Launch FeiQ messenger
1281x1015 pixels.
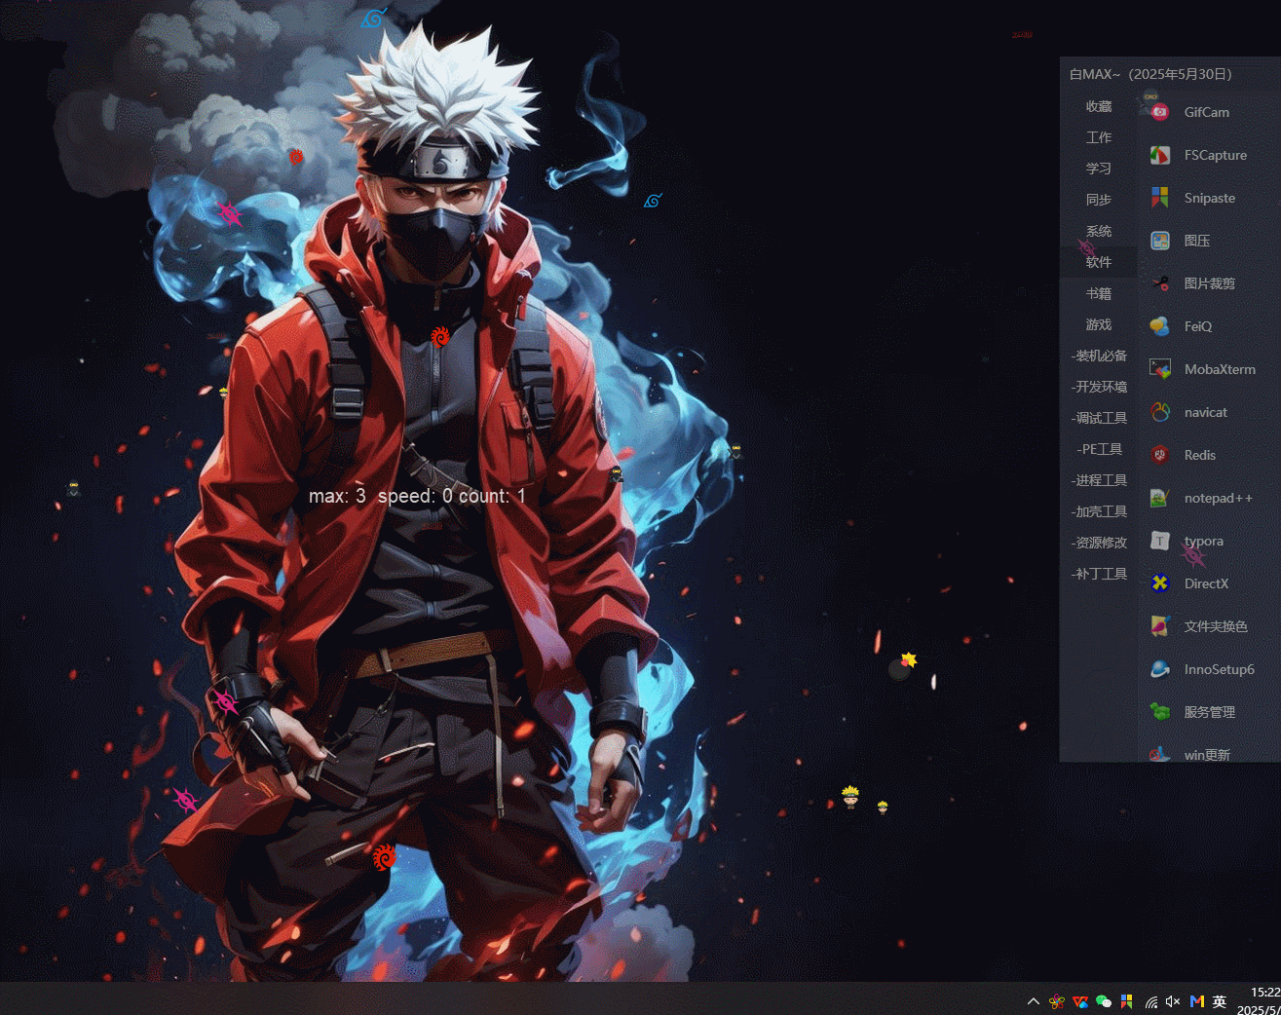1197,326
